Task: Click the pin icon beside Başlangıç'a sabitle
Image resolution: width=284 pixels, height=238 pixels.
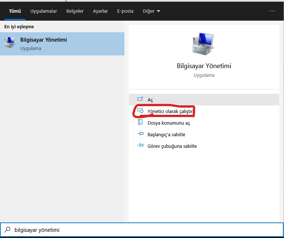Action: click(x=140, y=134)
